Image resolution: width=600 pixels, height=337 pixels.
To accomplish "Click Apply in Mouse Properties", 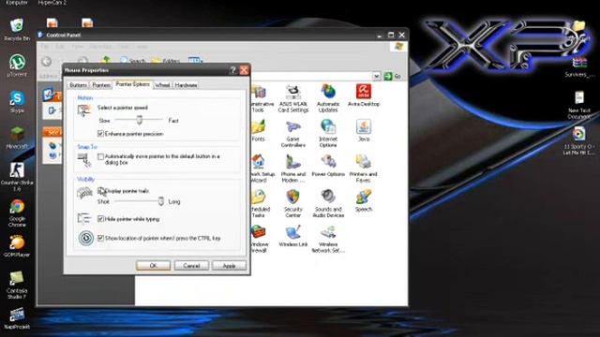I will tap(229, 266).
